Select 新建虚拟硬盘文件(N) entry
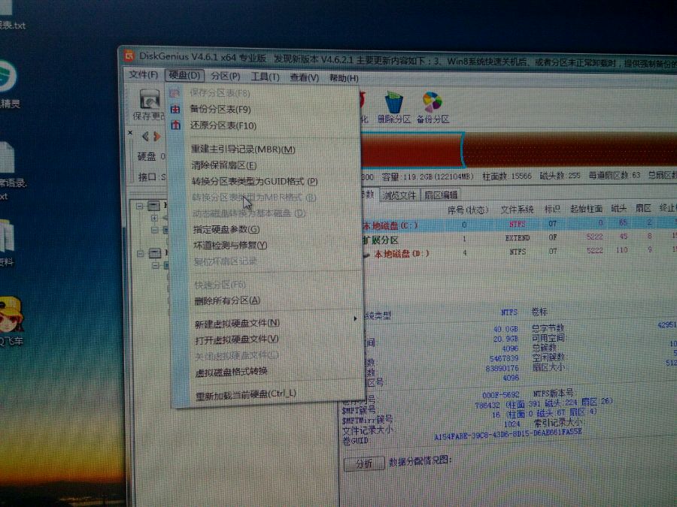This screenshot has height=507, width=677. point(237,323)
